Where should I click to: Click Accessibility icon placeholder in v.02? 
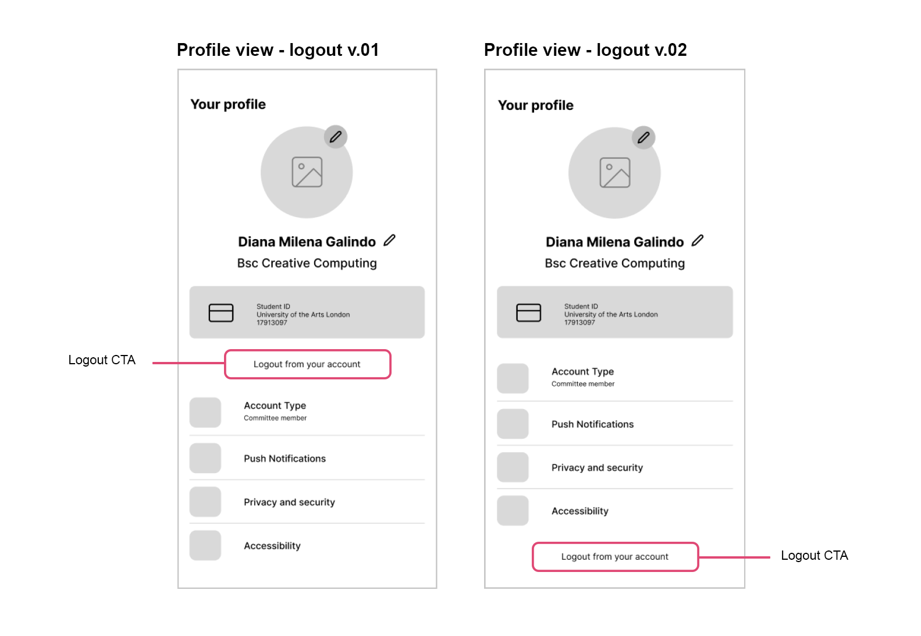pyautogui.click(x=513, y=511)
